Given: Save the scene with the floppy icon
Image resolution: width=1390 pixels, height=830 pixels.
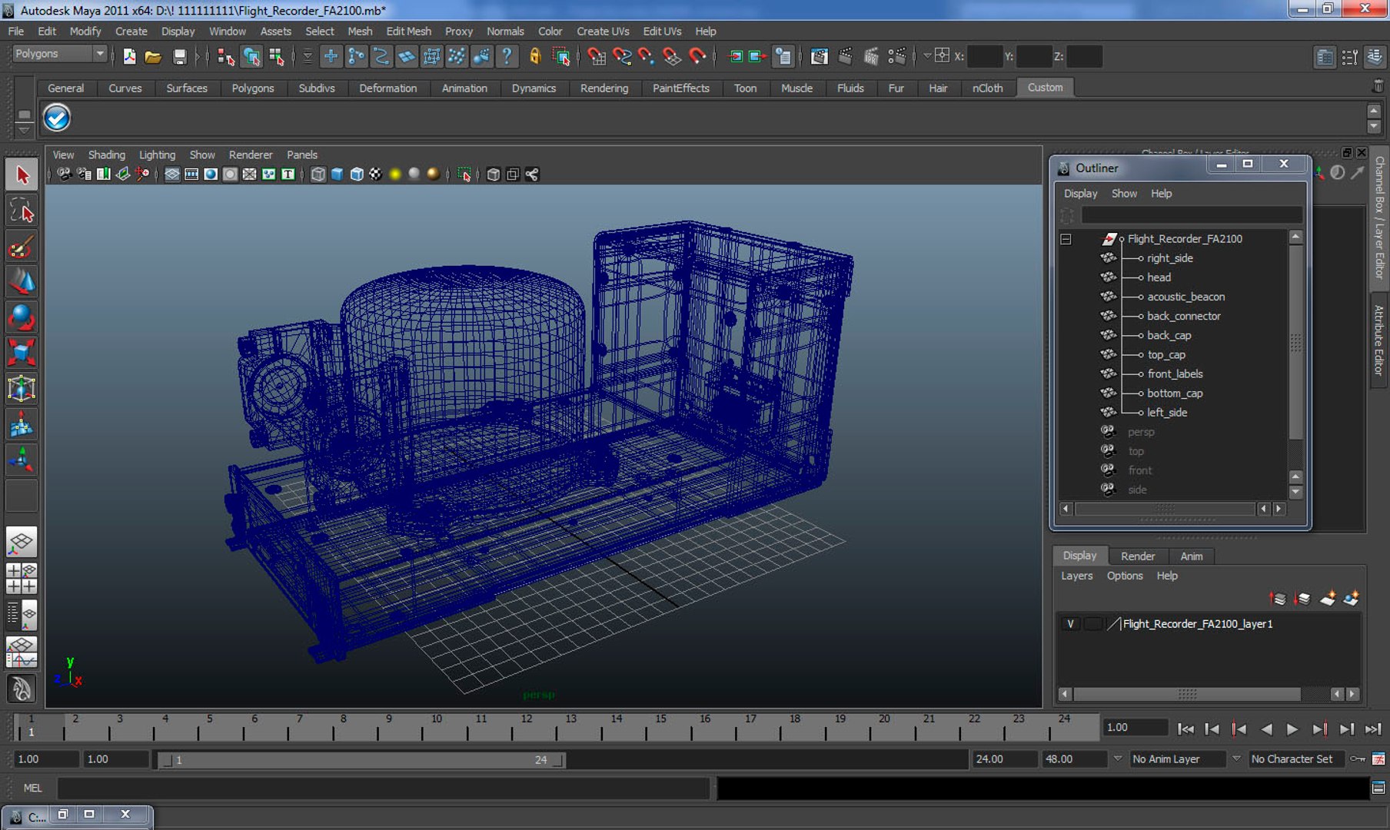Looking at the screenshot, I should point(179,56).
